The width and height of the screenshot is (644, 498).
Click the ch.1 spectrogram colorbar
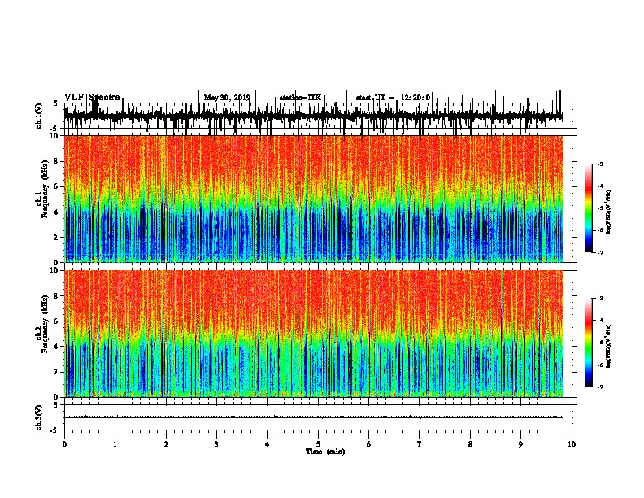point(589,208)
